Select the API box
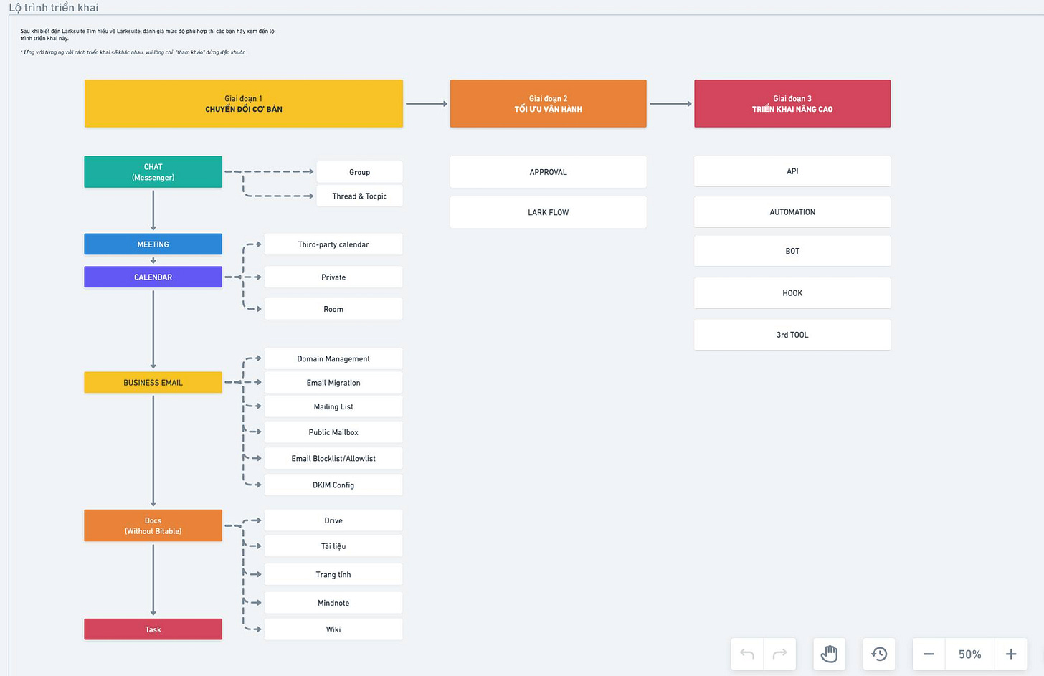The image size is (1044, 676). pyautogui.click(x=792, y=171)
